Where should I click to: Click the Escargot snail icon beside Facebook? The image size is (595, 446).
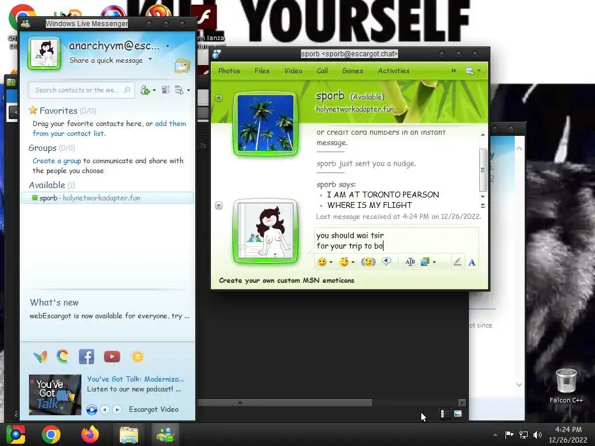63,357
